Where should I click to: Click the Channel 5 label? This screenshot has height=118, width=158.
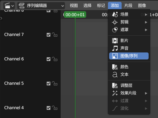click(x=14, y=83)
